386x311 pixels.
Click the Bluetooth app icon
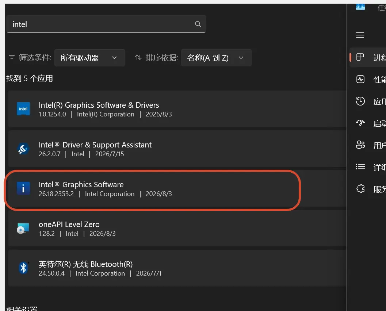(x=23, y=268)
